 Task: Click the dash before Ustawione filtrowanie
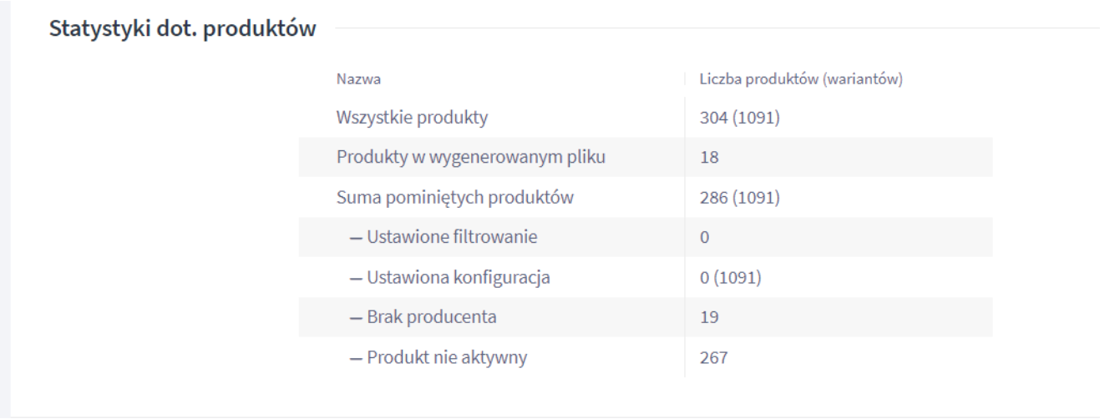pos(354,237)
